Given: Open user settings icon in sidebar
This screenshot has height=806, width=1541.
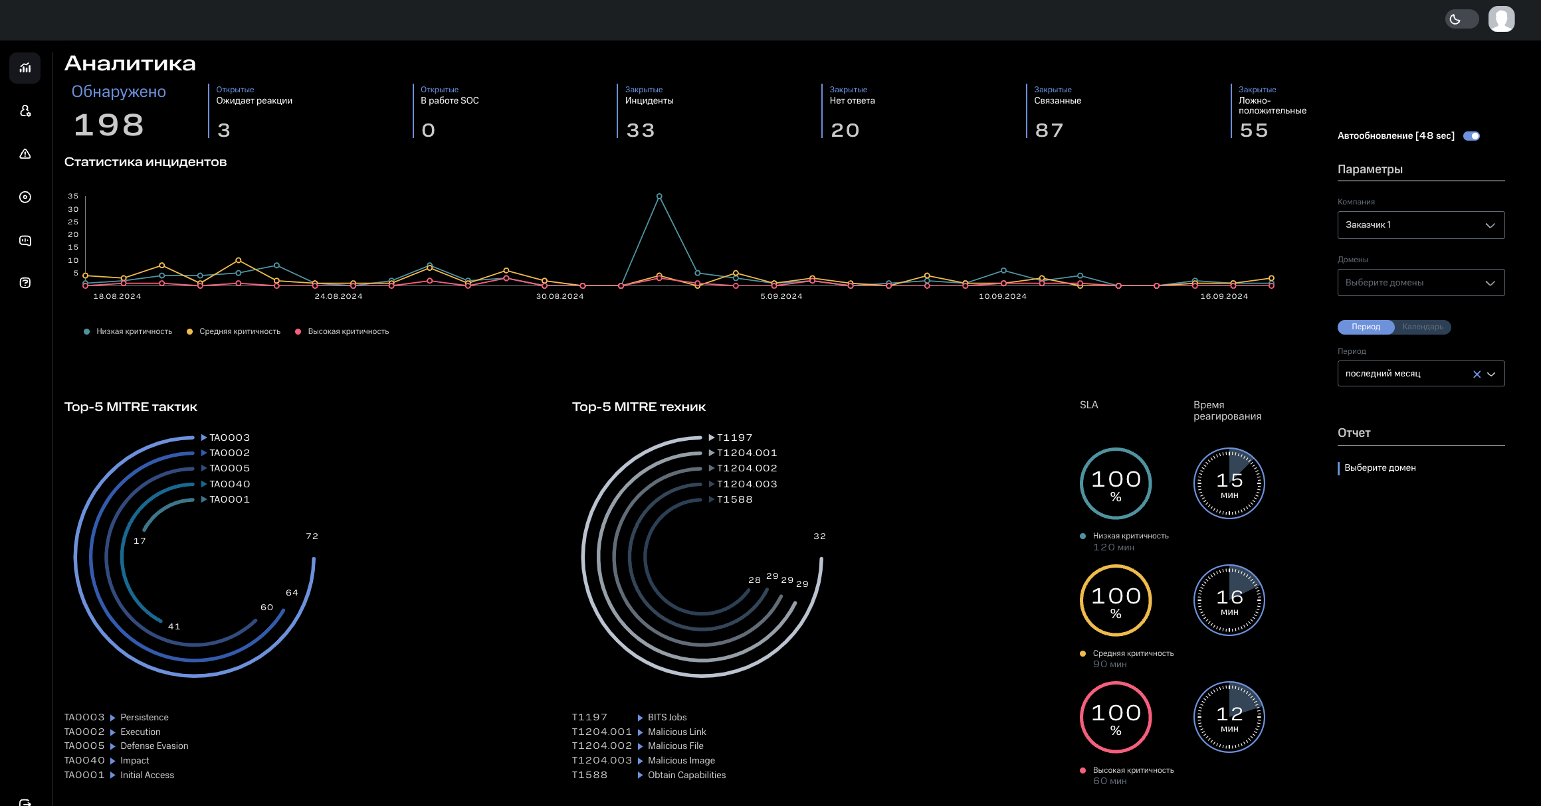Looking at the screenshot, I should tap(25, 111).
